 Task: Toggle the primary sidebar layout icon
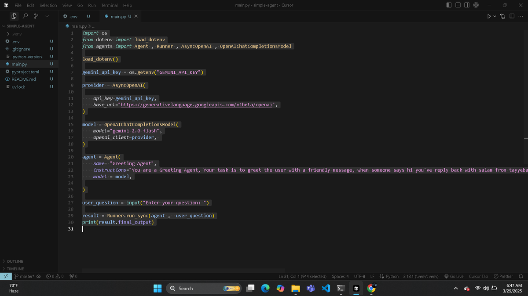click(x=449, y=5)
